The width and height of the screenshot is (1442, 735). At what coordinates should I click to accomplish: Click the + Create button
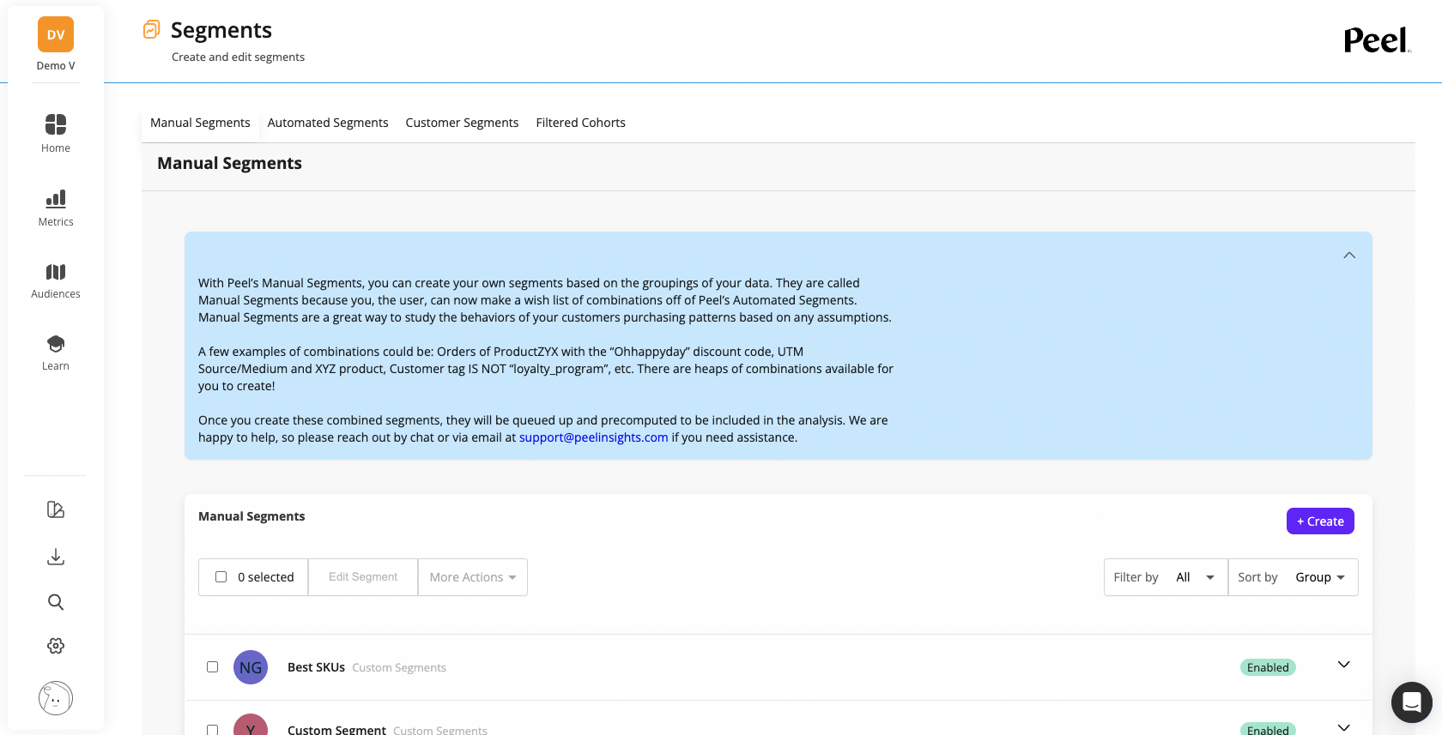[1320, 521]
